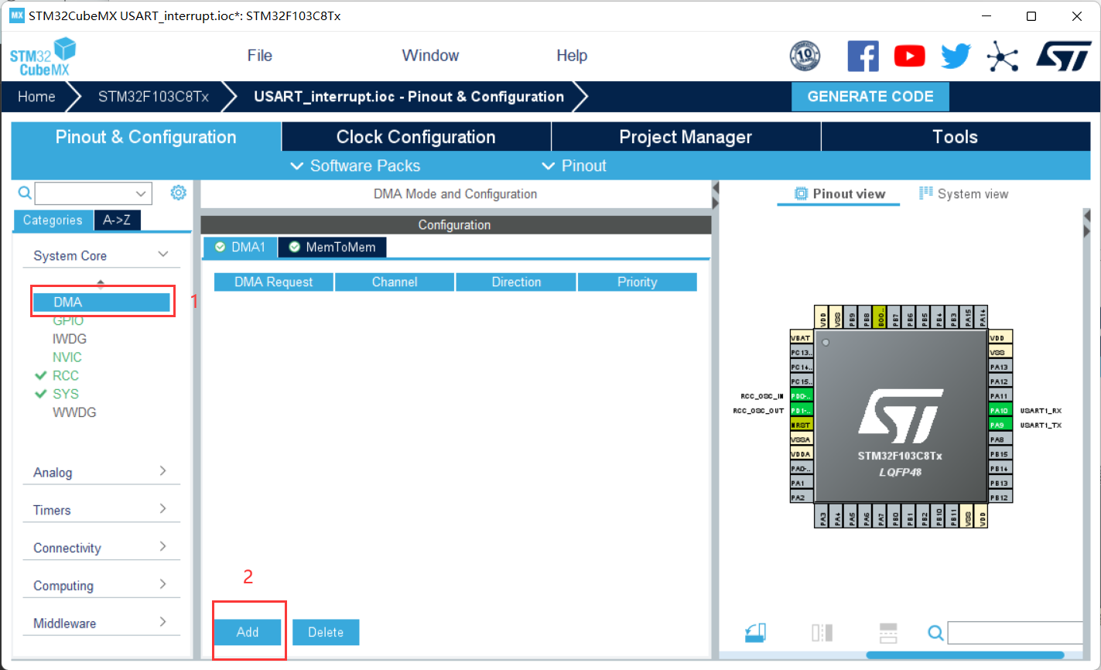
Task: Click the ST Community network icon
Action: [x=1003, y=56]
